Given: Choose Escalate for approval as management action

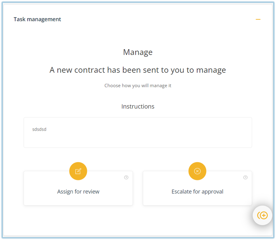Looking at the screenshot, I should (x=197, y=191).
